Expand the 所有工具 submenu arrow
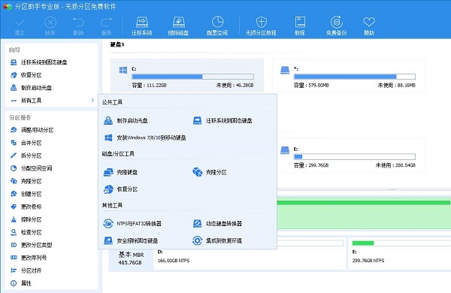451x293 pixels. 92,101
